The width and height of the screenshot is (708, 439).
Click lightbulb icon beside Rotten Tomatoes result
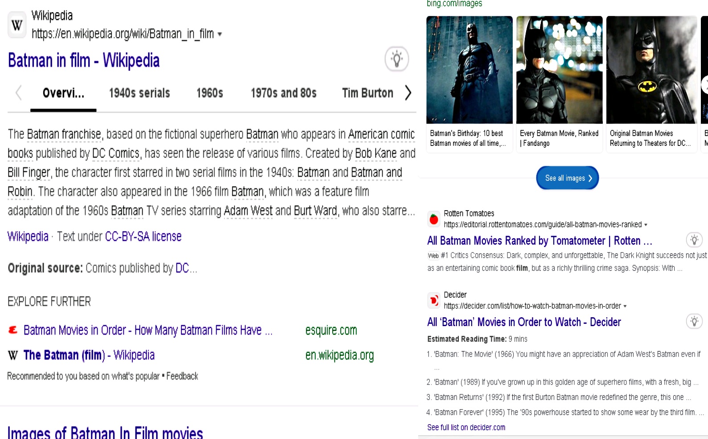click(694, 240)
